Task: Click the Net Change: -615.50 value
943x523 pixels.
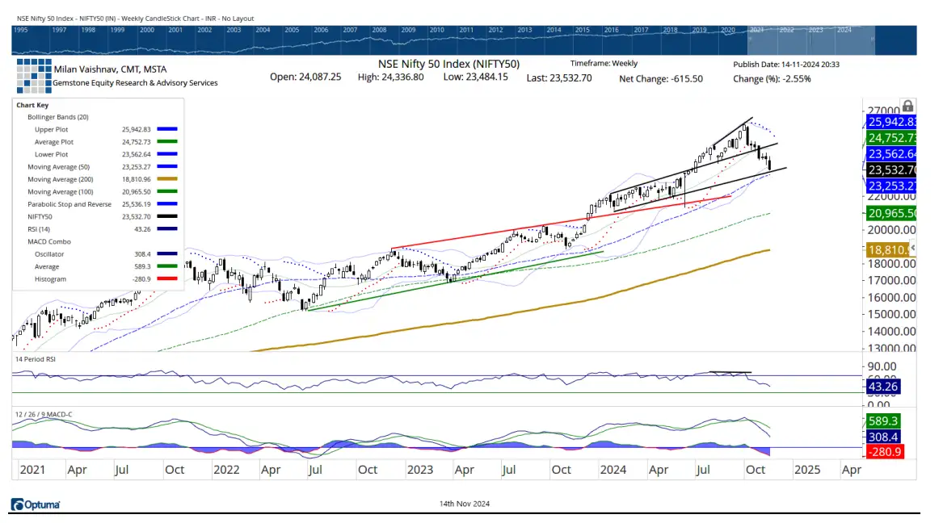Action: tap(661, 78)
